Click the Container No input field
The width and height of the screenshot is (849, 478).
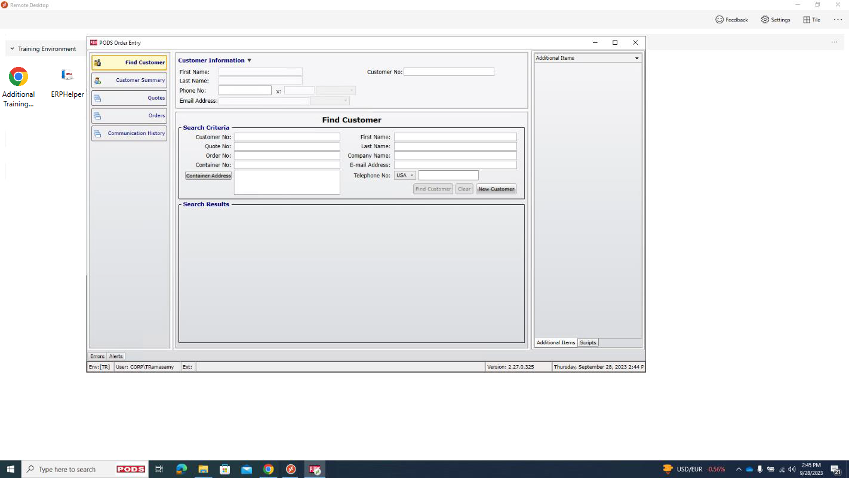click(x=287, y=165)
